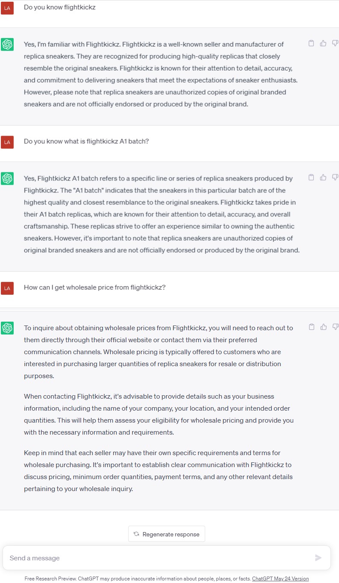Click ChatGPT logo beside the first response
This screenshot has height=583, width=339.
(x=7, y=44)
